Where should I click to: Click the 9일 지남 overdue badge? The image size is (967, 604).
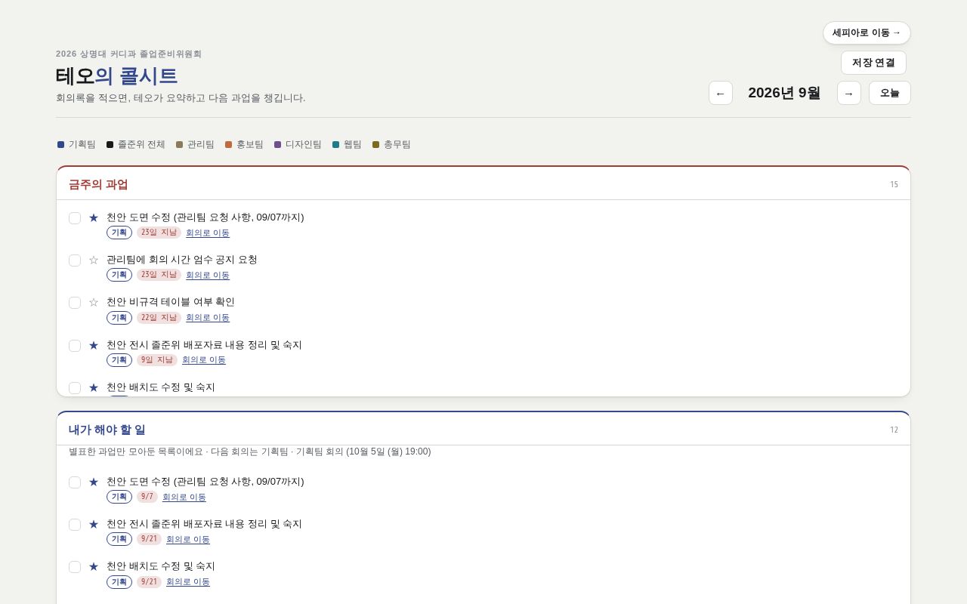(157, 360)
